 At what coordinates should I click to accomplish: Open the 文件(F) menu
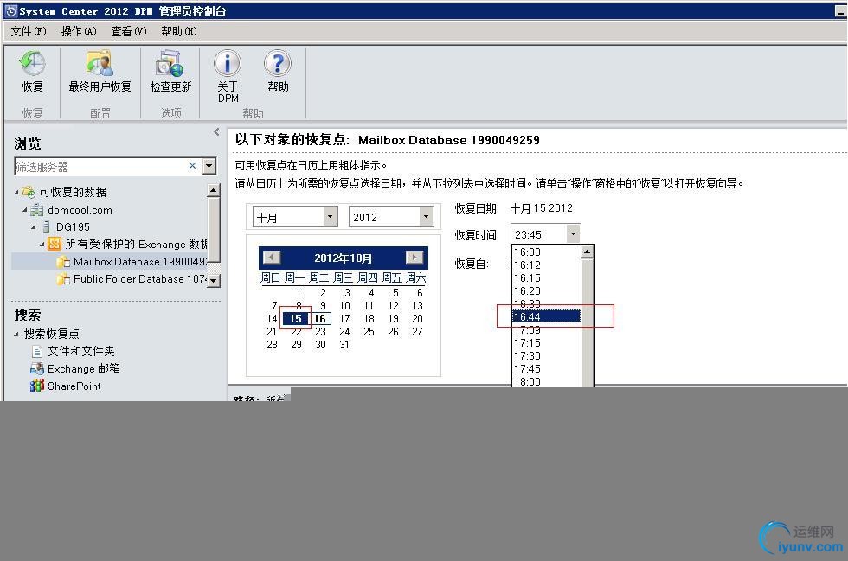[29, 31]
